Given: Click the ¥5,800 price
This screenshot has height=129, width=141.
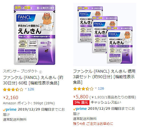Looking at the screenshot, I should click(x=81, y=97).
